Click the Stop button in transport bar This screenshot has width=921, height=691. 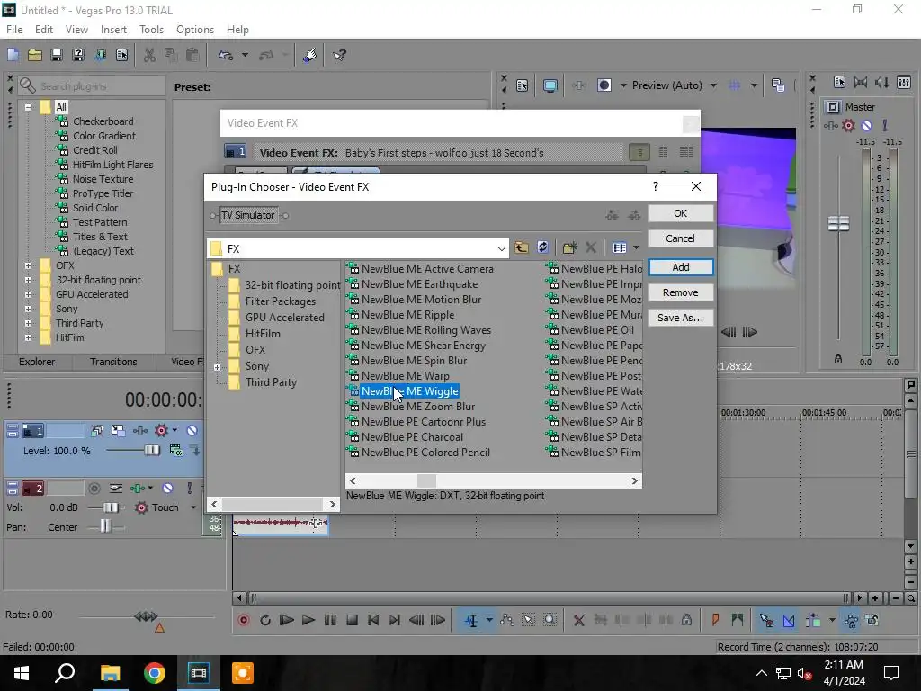pos(352,620)
